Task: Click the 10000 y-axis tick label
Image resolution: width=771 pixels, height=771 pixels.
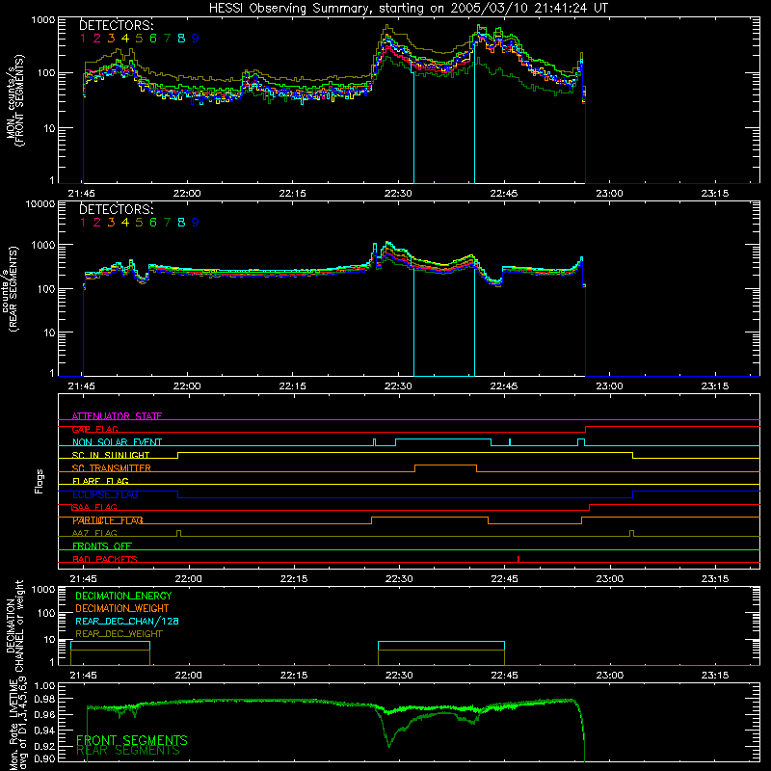Action: point(40,203)
